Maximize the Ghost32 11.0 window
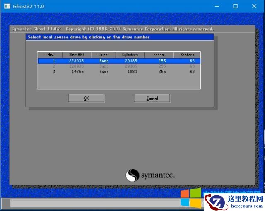Viewport: 265px width, 211px height. coord(236,7)
